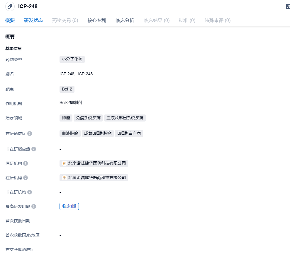Image resolution: width=290 pixels, height=260 pixels.
Task: Click the Bcl-2 target tag
Action: point(67,89)
